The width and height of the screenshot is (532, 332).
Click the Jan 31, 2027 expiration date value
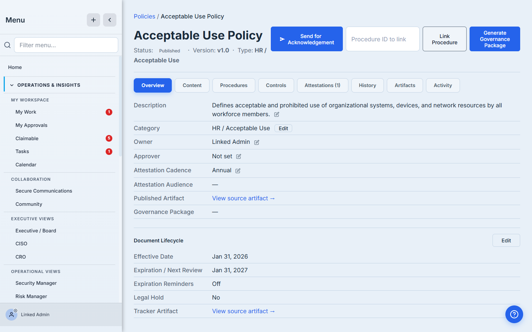(x=230, y=270)
